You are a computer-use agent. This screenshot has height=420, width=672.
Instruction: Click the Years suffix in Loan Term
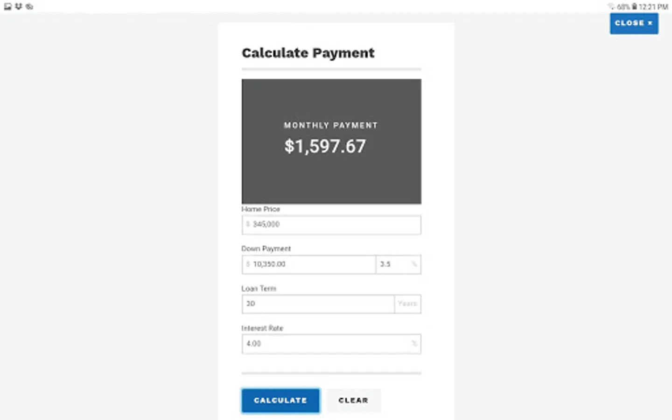point(407,304)
